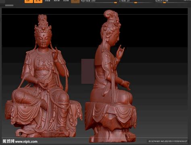The height and width of the screenshot is (145, 191).
Task: Adjust the draw size slider handle
Action: click(164, 2)
